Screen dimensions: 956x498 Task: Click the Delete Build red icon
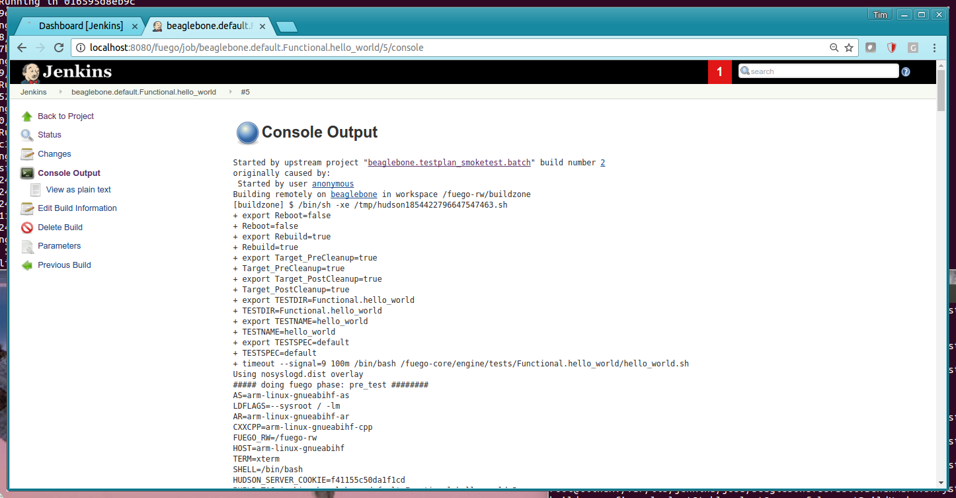(x=27, y=228)
